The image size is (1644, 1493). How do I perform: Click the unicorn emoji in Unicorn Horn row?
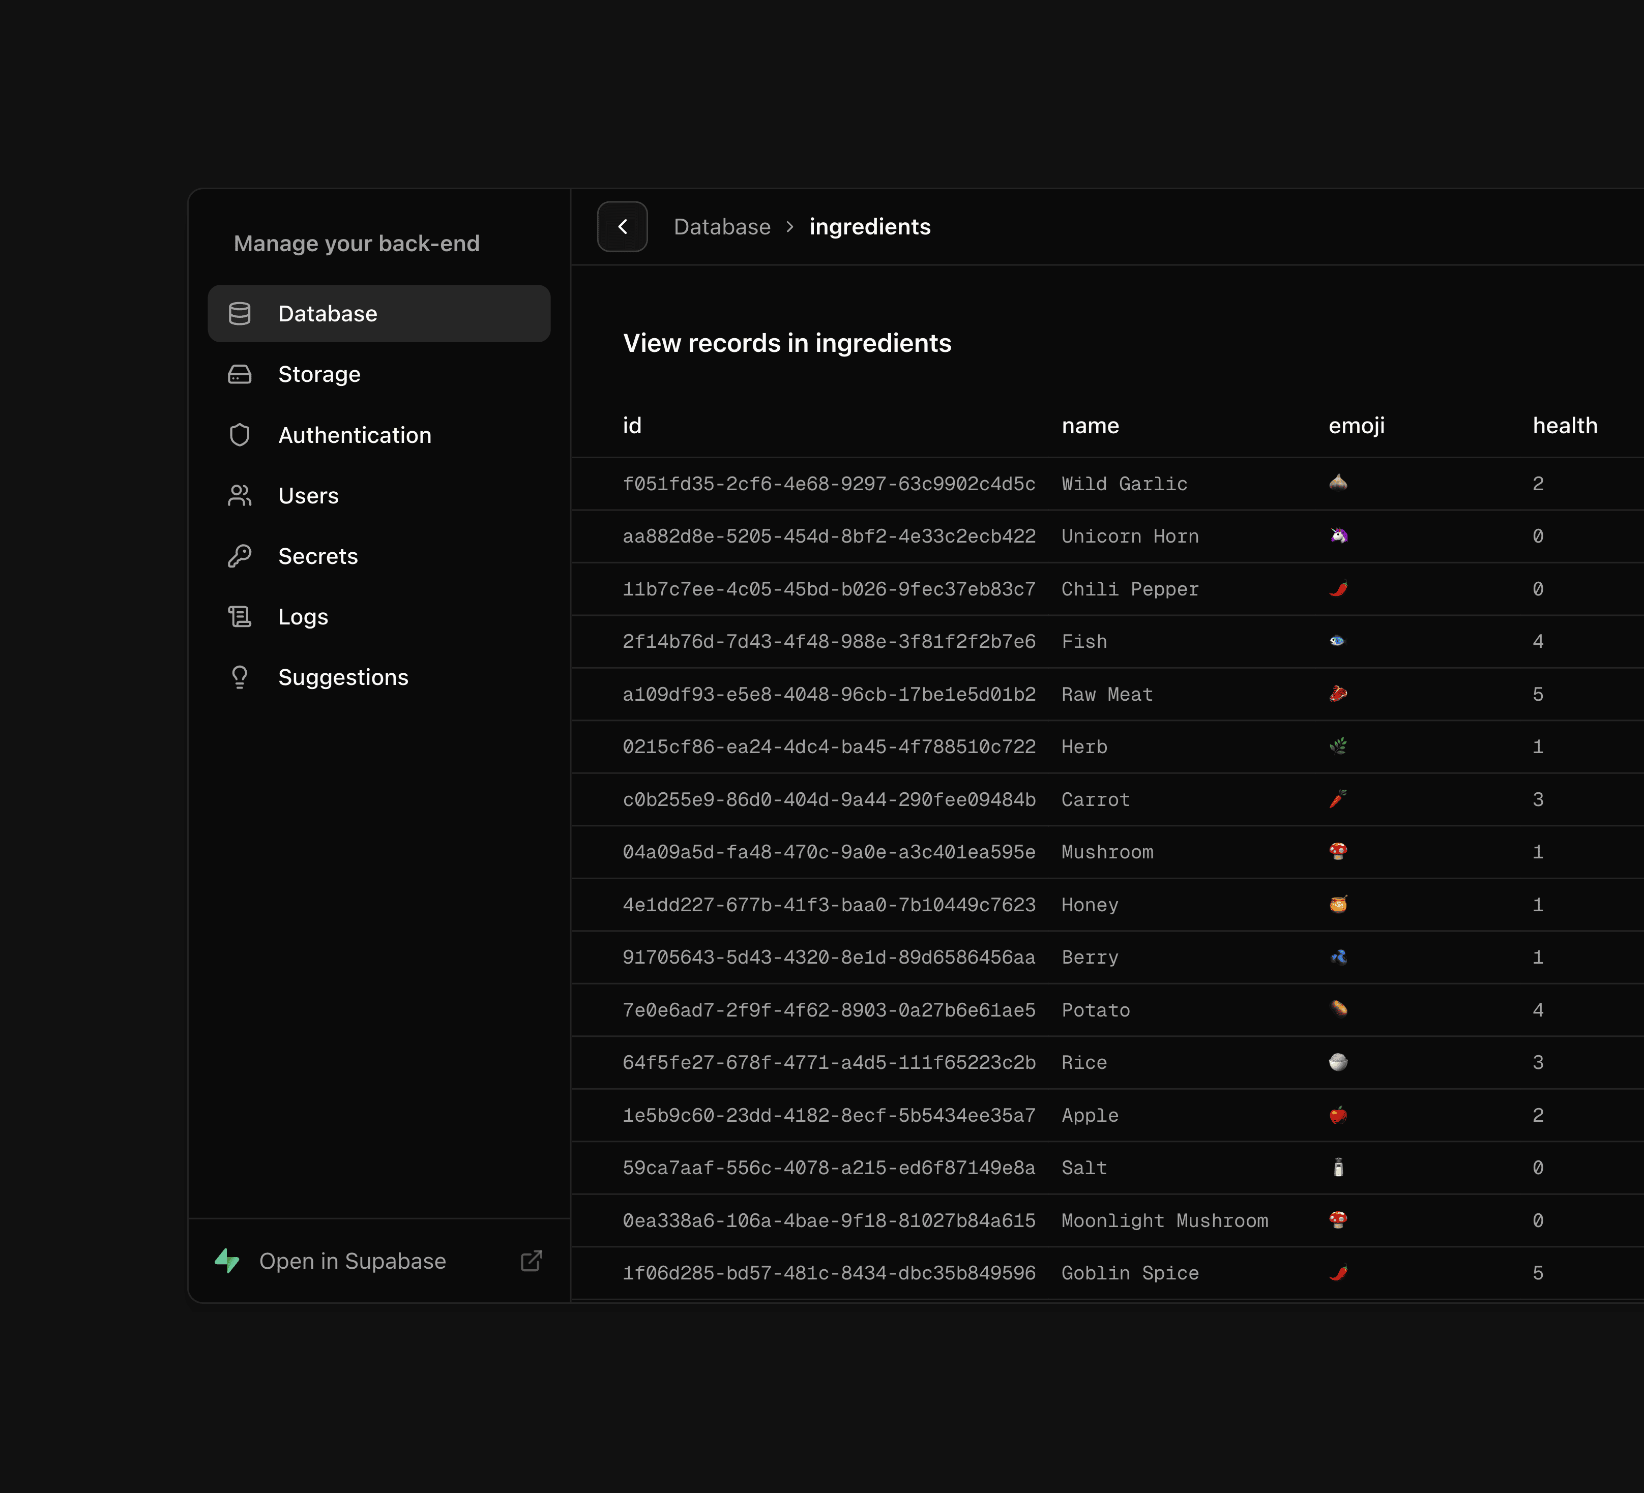(1338, 535)
